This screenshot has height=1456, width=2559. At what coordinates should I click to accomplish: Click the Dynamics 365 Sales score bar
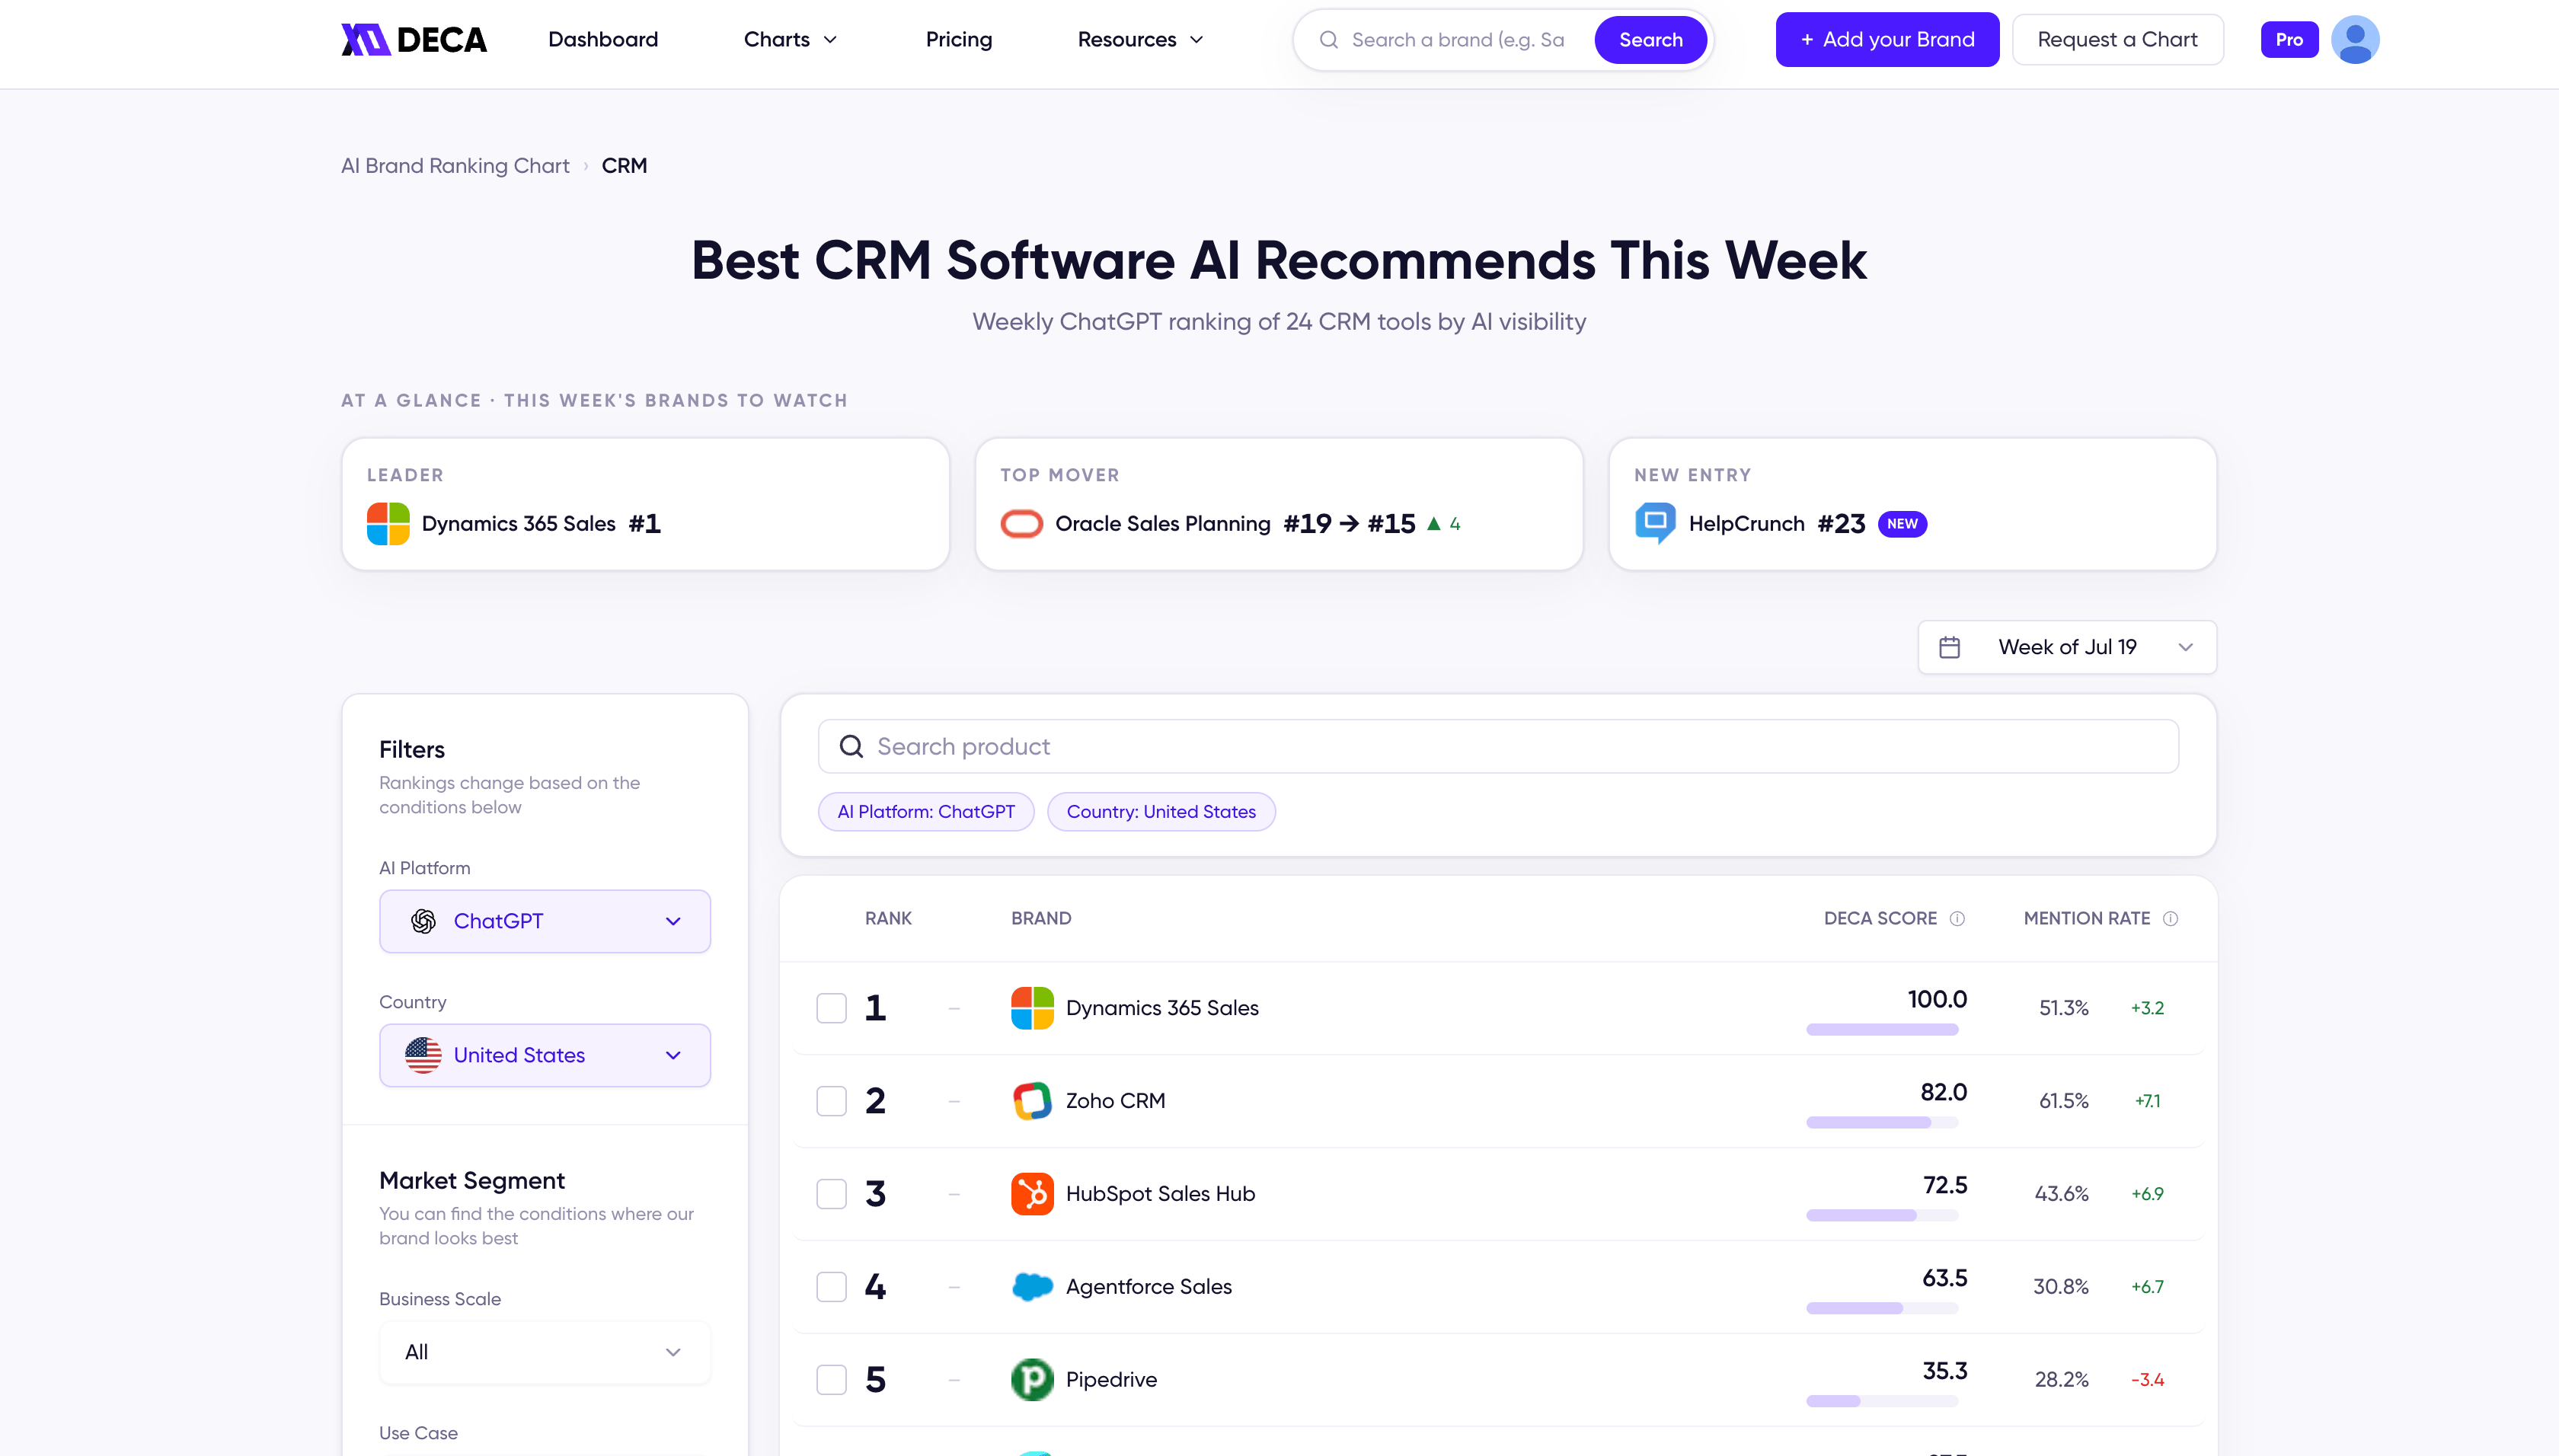click(x=1881, y=1030)
